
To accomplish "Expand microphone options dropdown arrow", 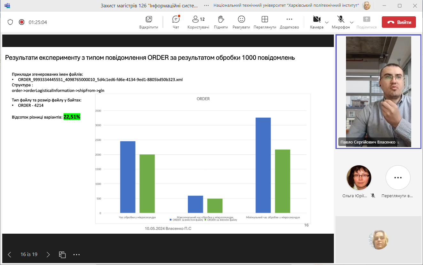I will click(352, 22).
